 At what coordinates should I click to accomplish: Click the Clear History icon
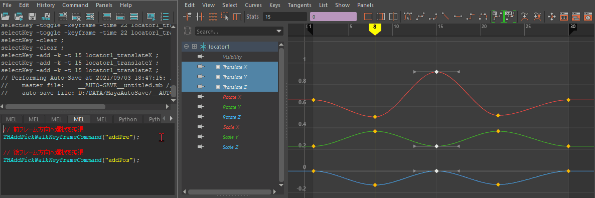63,17
